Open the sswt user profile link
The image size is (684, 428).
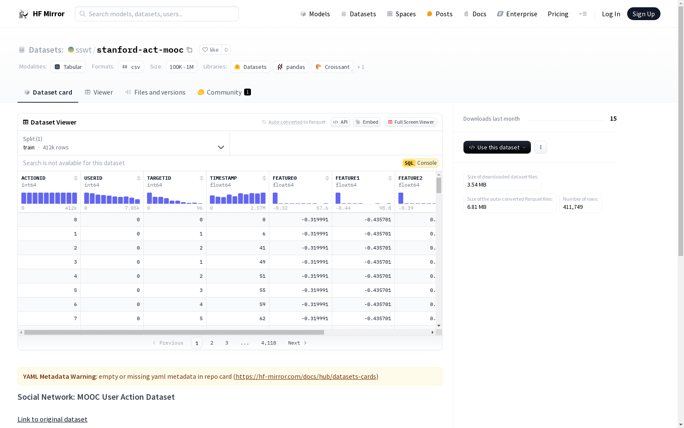pyautogui.click(x=84, y=50)
